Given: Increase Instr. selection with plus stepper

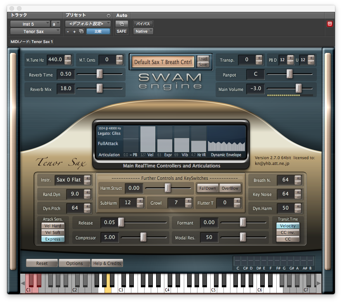Looking at the screenshot, I should (x=87, y=178).
